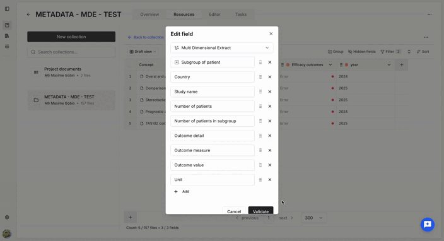Screen dimensions: 444x241
Task: Click the page number 1 box
Action: 269,218
